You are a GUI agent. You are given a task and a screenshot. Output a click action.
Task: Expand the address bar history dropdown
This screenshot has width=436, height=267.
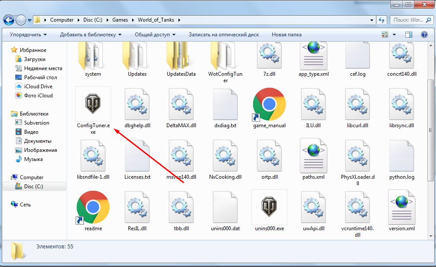point(372,20)
